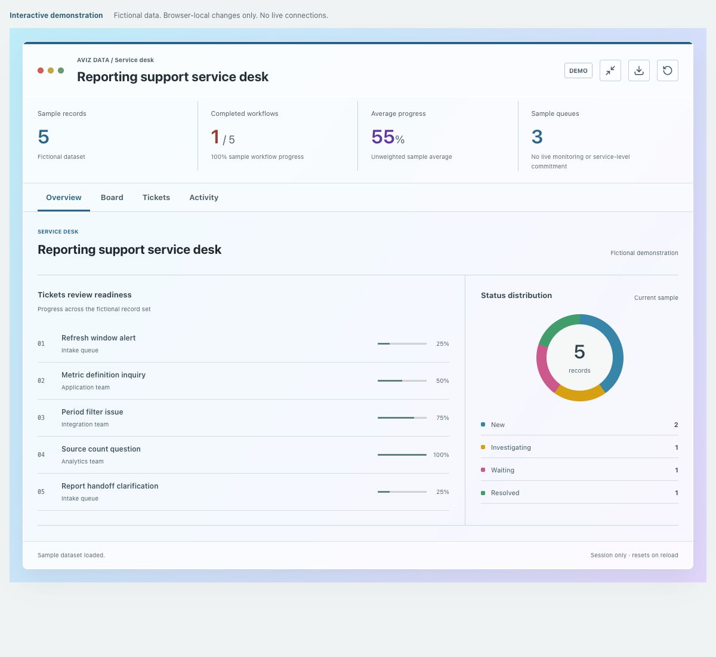Viewport: 716px width, 657px height.
Task: Select the Refresh window alert row
Action: tap(243, 344)
